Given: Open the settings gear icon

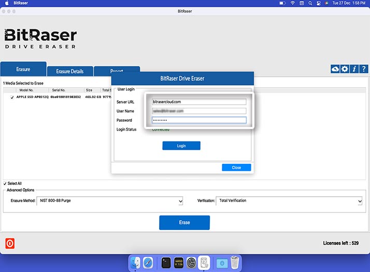Looking at the screenshot, I should (345, 69).
